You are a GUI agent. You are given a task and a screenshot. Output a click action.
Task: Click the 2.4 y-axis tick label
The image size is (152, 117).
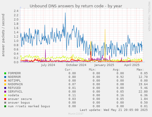point(16,11)
